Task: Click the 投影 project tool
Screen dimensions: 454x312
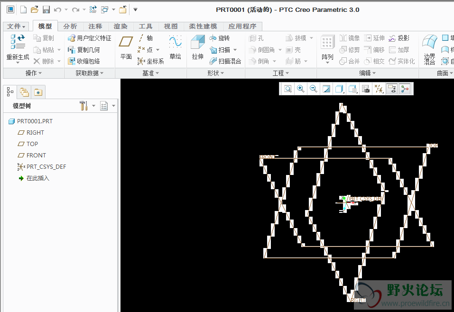Action: 399,38
